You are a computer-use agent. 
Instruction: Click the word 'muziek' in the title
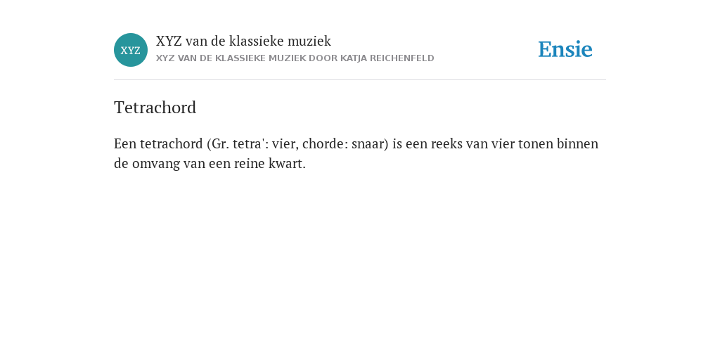309,41
